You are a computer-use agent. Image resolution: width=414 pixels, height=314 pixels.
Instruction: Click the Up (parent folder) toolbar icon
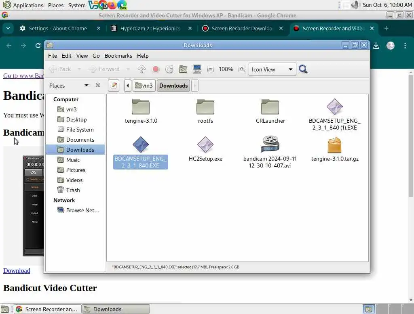click(142, 69)
